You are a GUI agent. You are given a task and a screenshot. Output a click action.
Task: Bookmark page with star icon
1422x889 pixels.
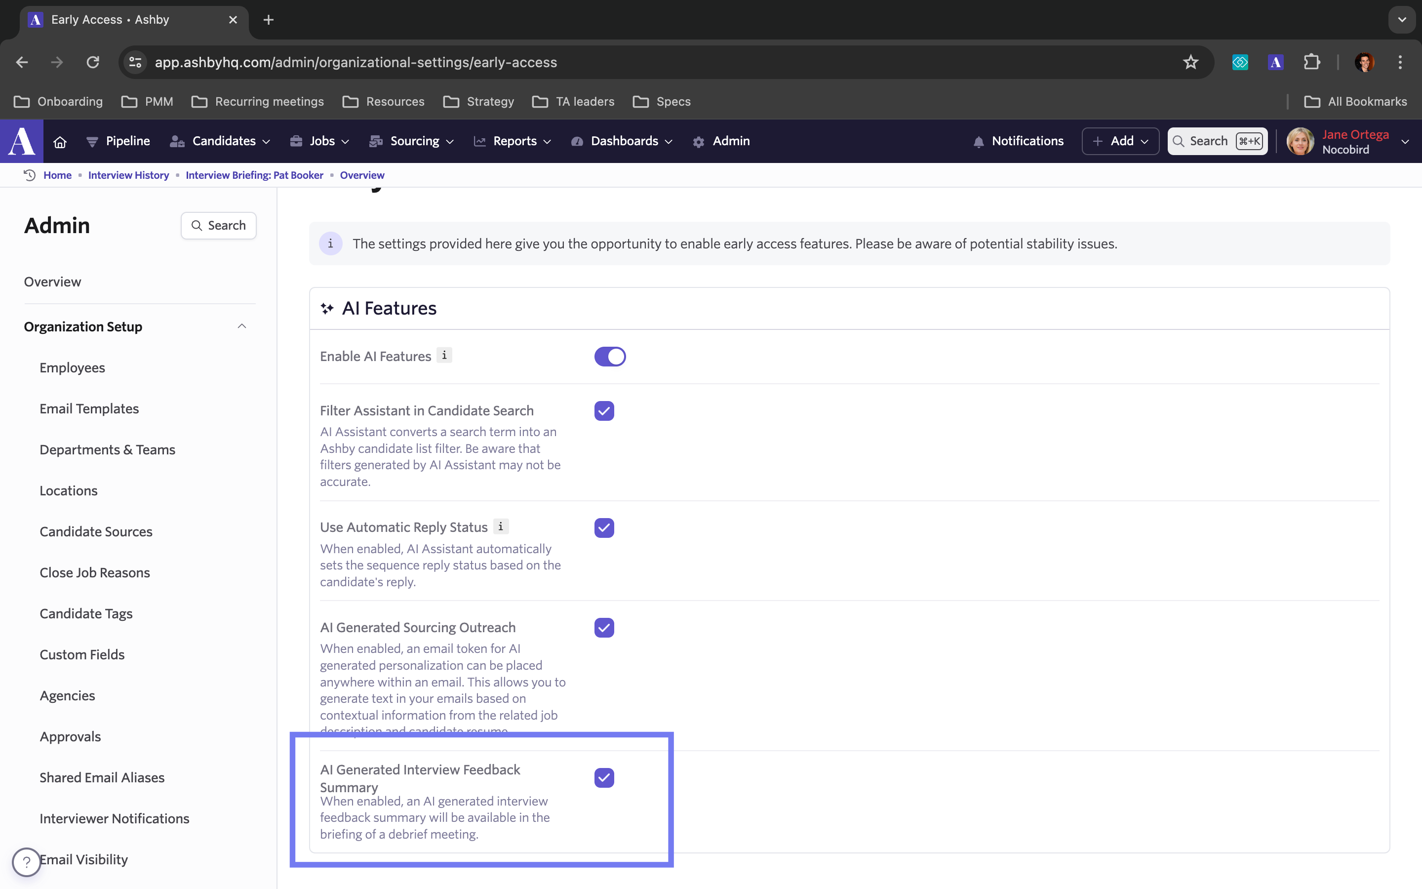click(1190, 62)
